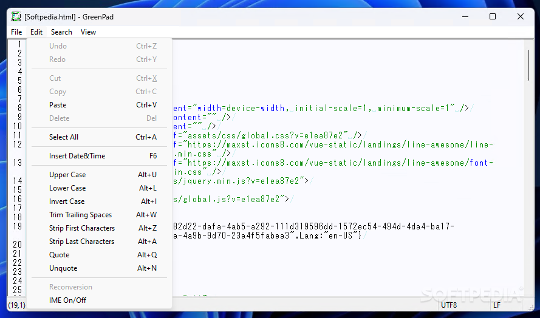540x318 pixels.
Task: Close the open Edit menu
Action: (x=36, y=32)
